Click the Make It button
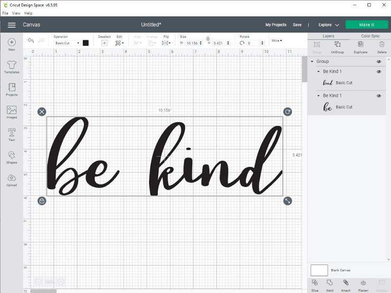This screenshot has width=391, height=293. point(367,25)
